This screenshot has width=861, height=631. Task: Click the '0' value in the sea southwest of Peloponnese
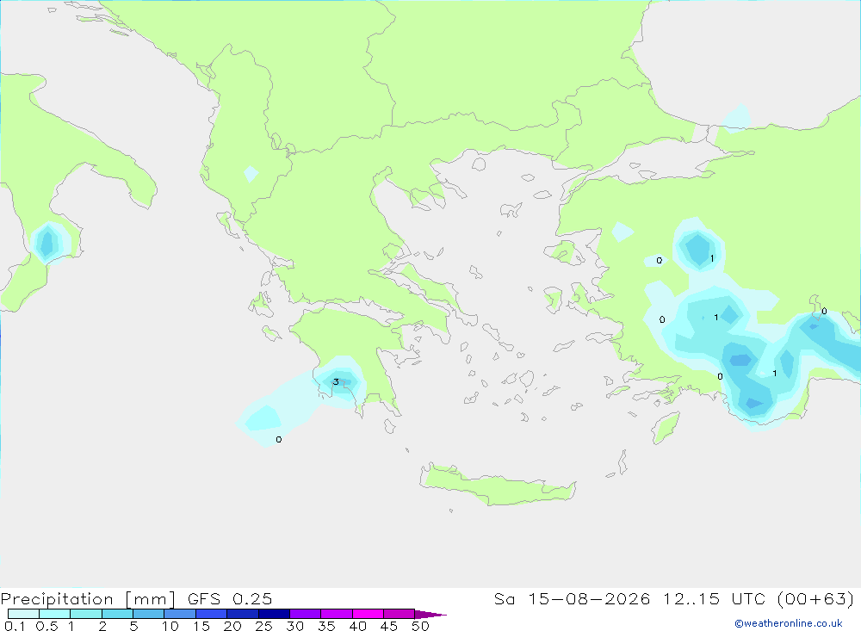click(279, 439)
